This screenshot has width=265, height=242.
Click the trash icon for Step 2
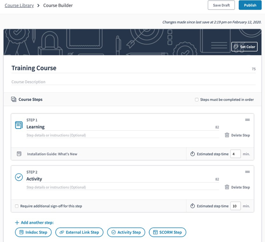pos(227,187)
